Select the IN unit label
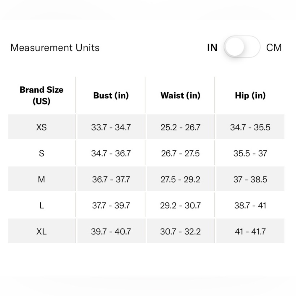296x296 pixels. click(212, 48)
